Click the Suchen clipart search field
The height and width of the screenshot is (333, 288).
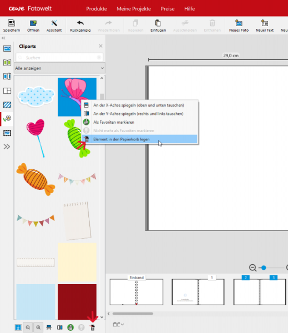59,57
